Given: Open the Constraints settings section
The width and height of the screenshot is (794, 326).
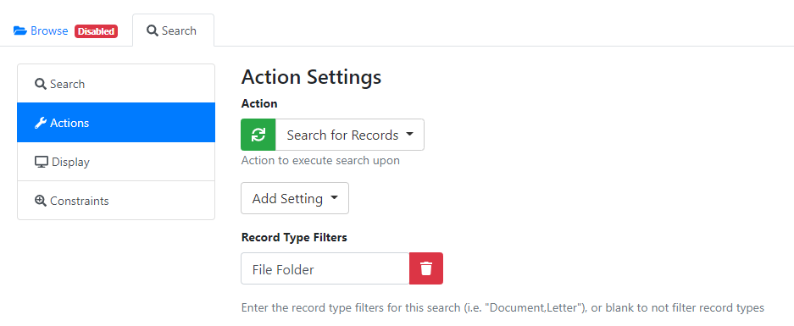Looking at the screenshot, I should point(116,201).
